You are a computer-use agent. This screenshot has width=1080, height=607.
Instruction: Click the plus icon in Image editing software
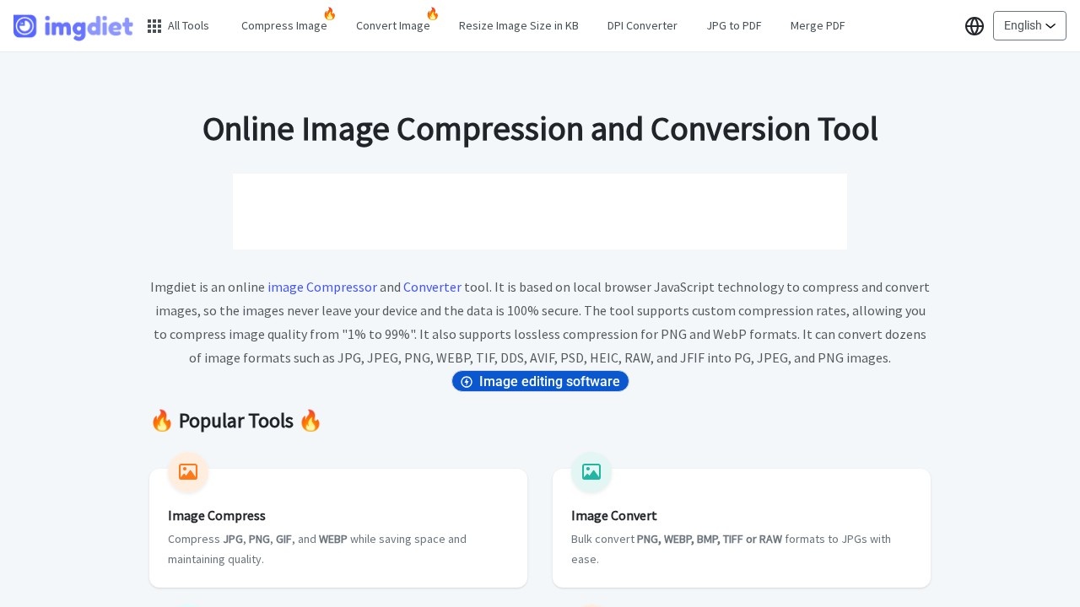467,382
